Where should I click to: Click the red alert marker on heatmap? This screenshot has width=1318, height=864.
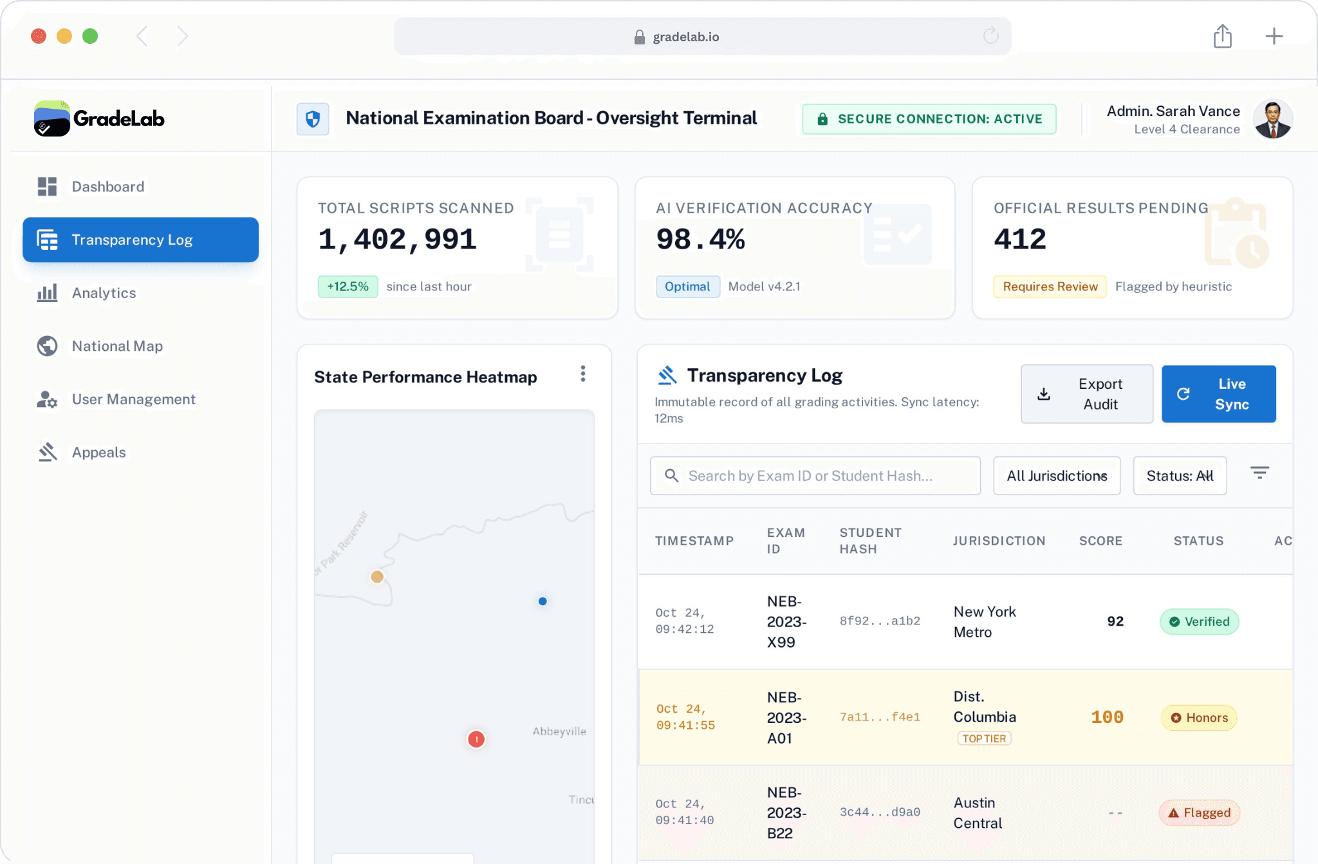point(476,739)
